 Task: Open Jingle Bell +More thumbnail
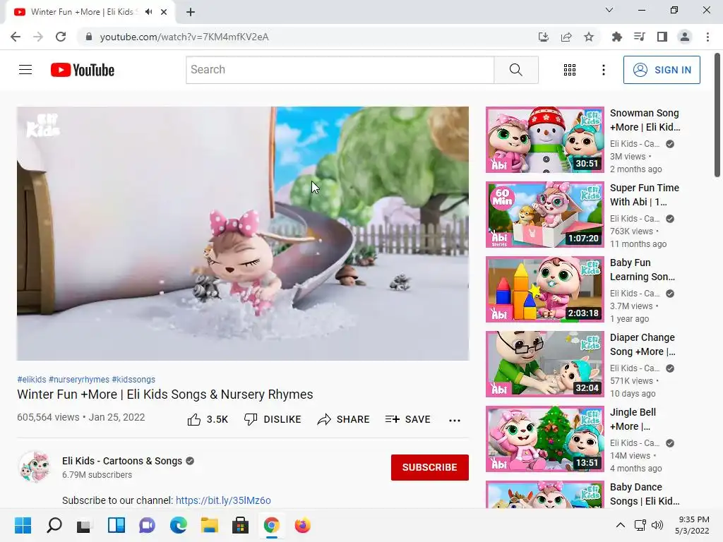click(544, 439)
